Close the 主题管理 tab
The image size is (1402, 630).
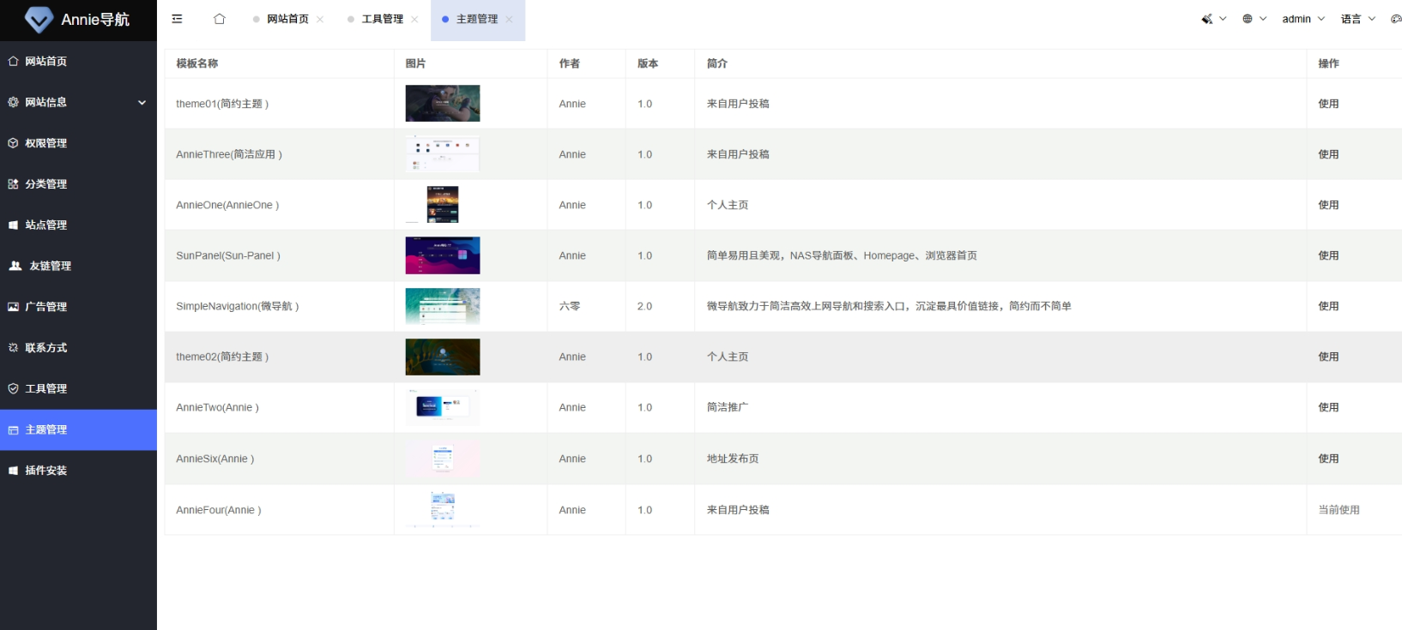tap(509, 19)
